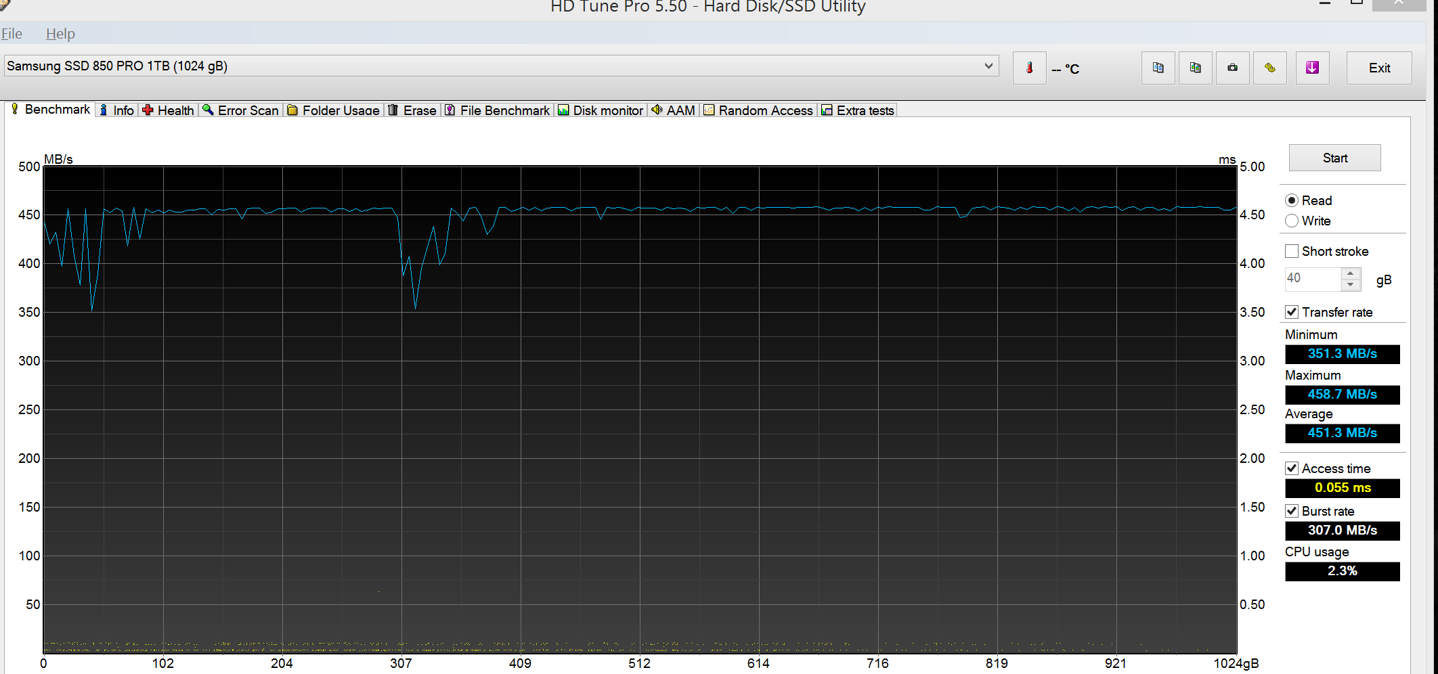The height and width of the screenshot is (674, 1438).
Task: Copy screenshot to clipboard icon
Action: (x=1195, y=68)
